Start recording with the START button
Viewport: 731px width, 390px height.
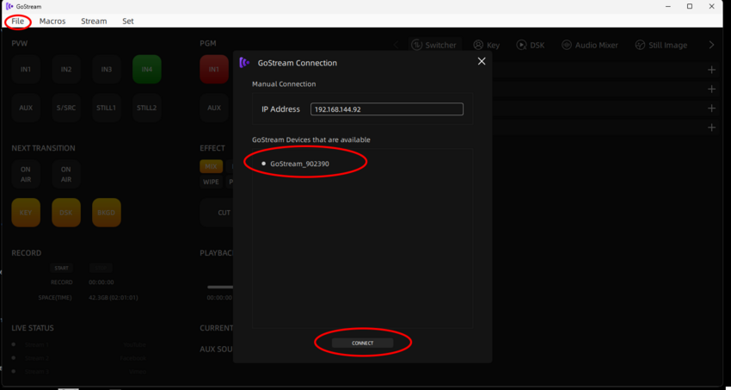[x=62, y=269]
